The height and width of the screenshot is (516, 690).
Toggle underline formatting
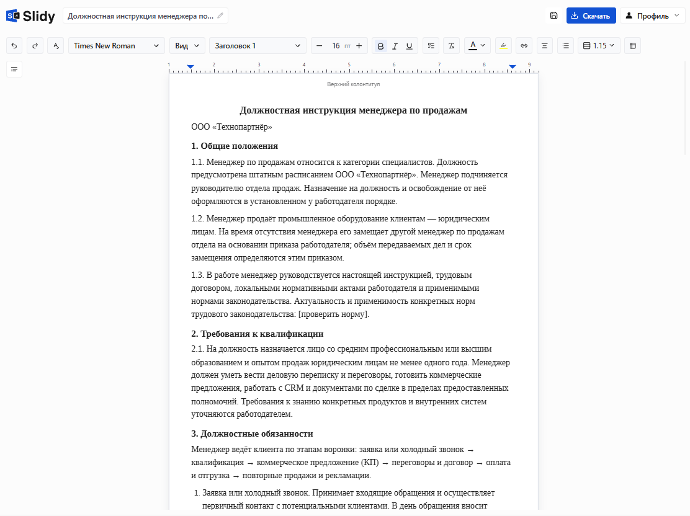[x=410, y=46]
